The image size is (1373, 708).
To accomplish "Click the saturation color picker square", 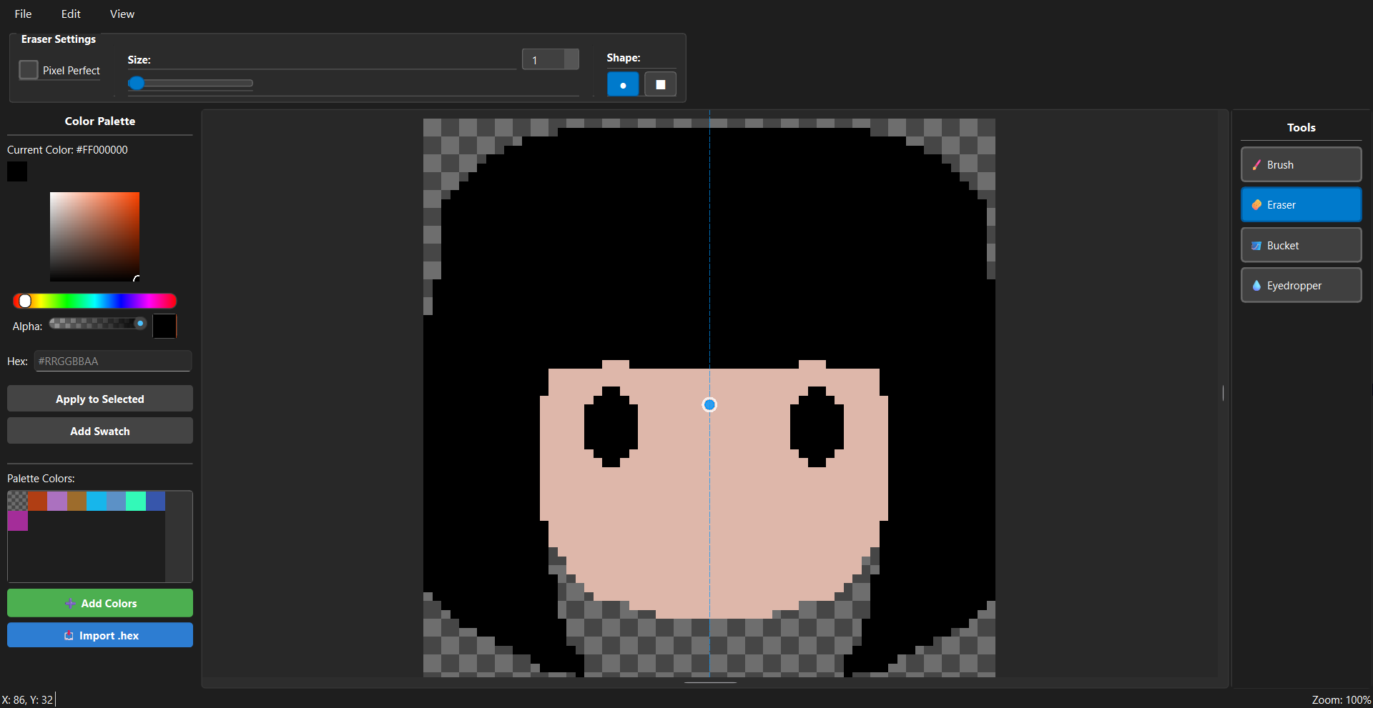I will tap(94, 236).
